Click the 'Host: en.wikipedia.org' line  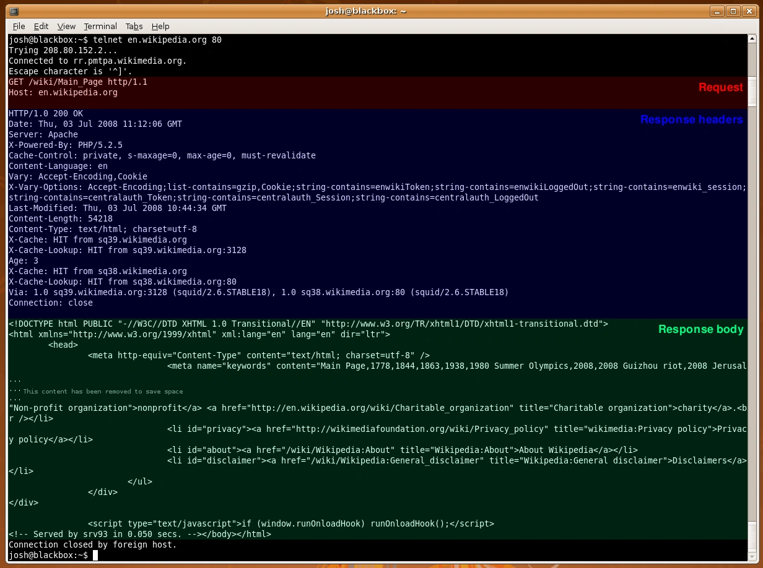(63, 92)
